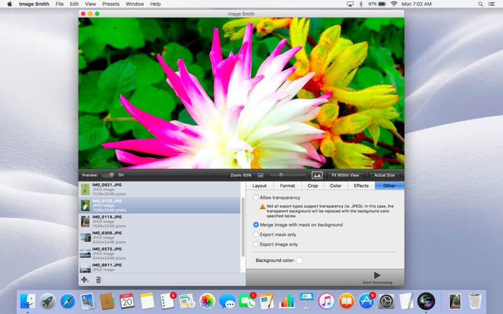Open Photos from the dock
This screenshot has height=314, width=503.
pos(207,301)
